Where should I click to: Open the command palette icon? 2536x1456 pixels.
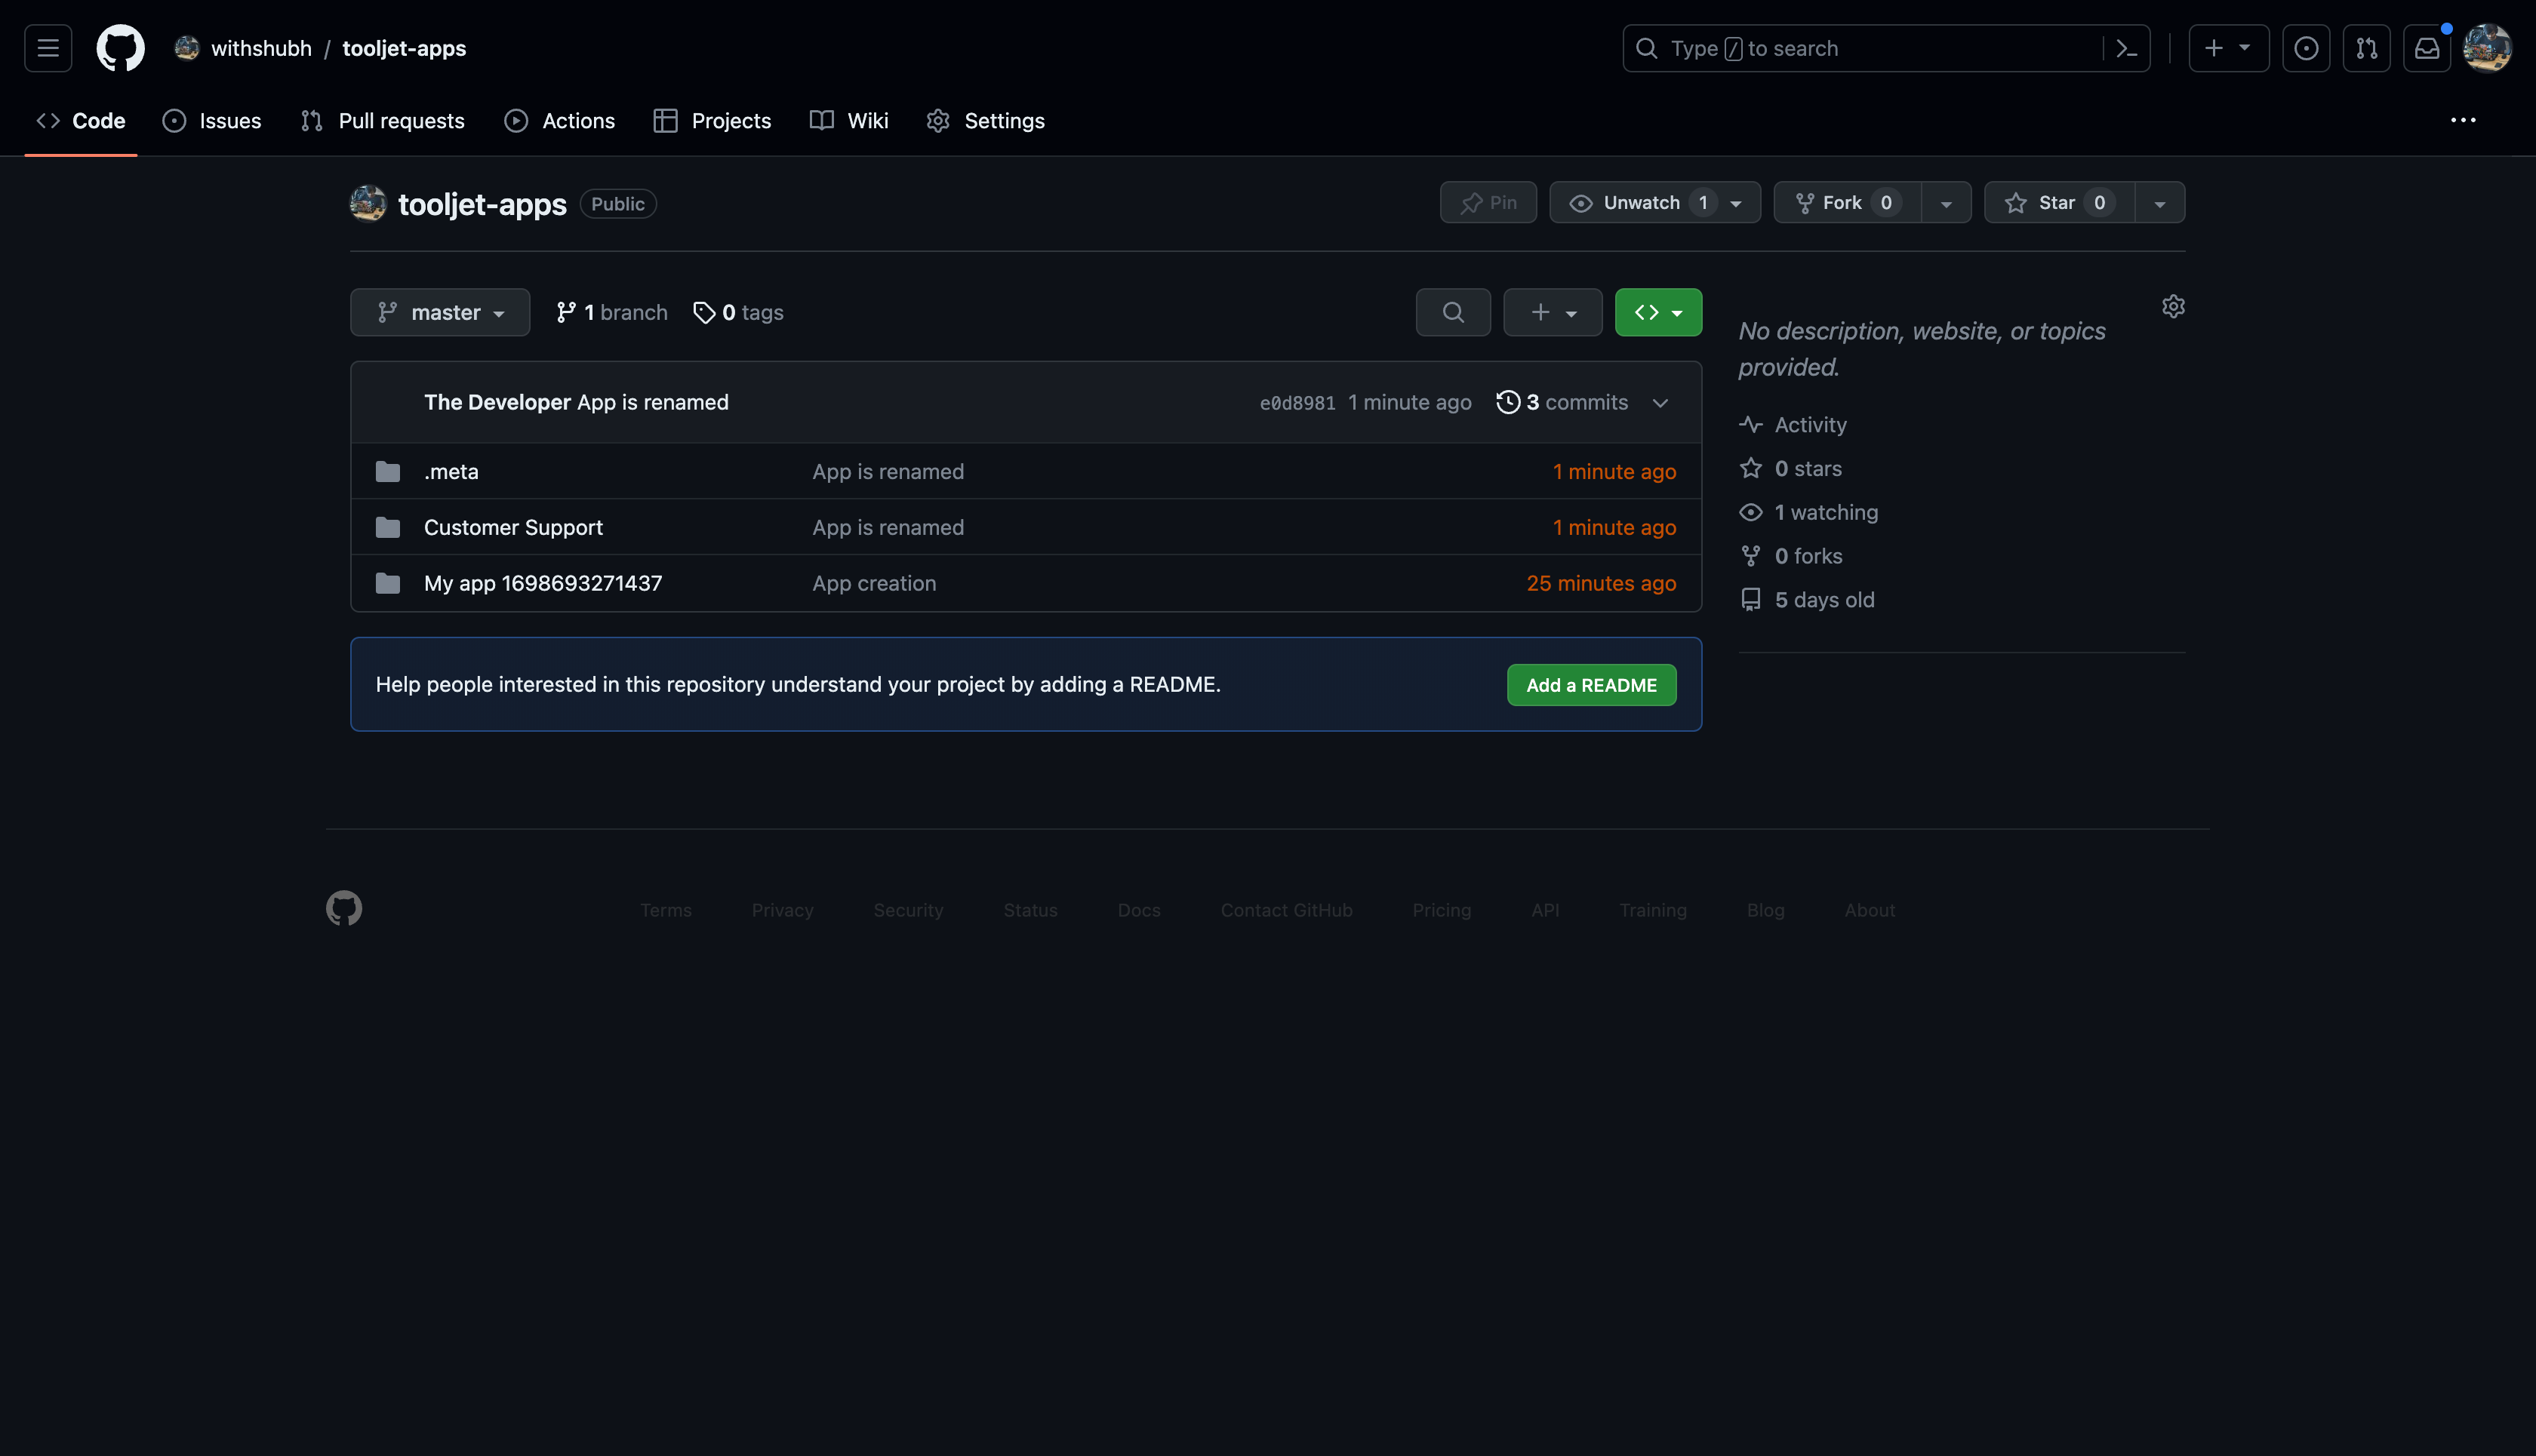tap(2126, 48)
